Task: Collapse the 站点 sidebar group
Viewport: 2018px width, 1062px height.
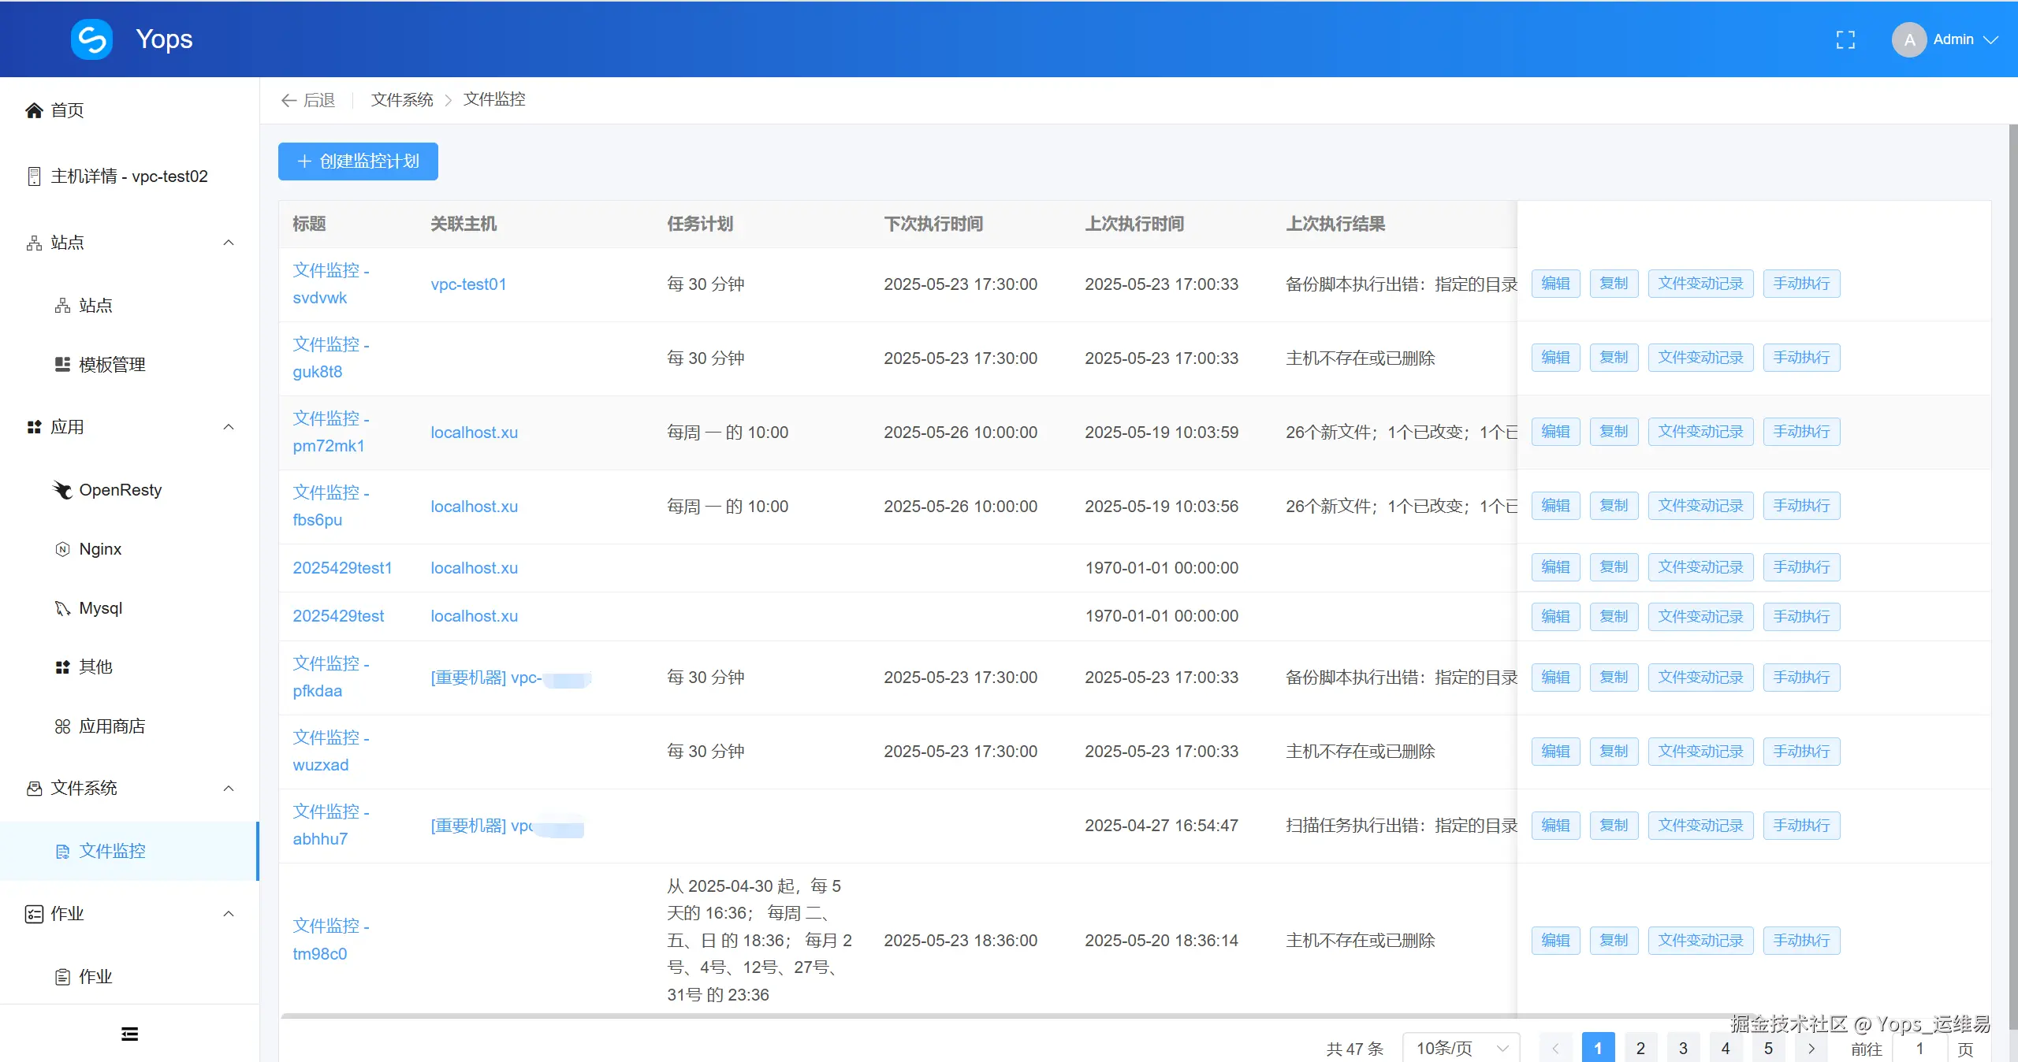Action: click(x=229, y=243)
